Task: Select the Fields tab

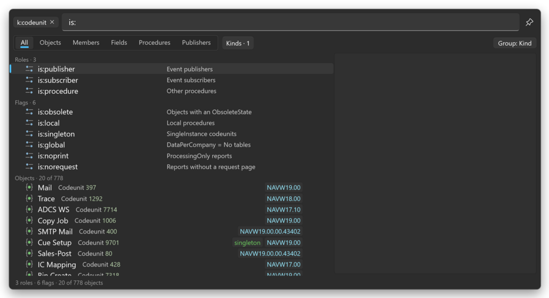Action: click(x=119, y=43)
